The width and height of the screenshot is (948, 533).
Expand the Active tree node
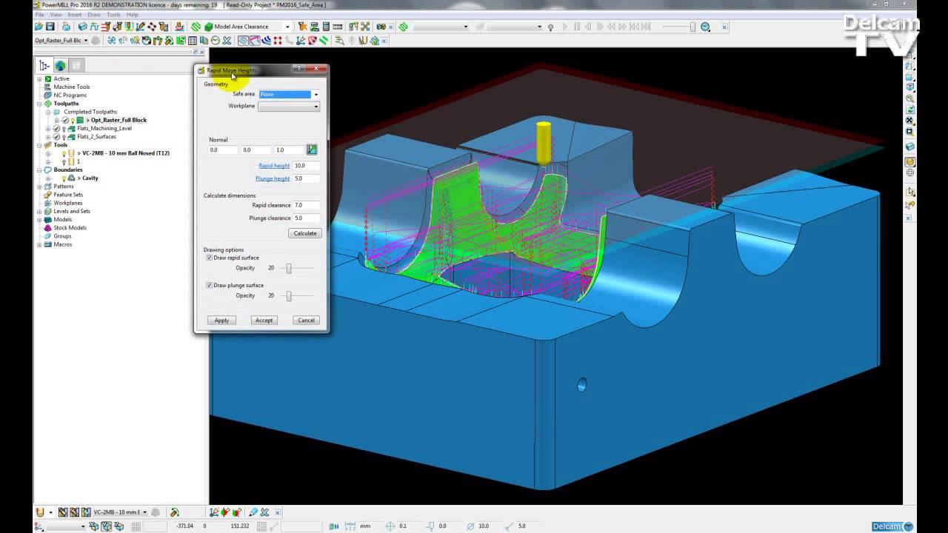[39, 78]
